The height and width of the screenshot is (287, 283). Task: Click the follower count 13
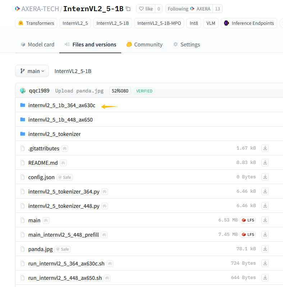click(218, 9)
